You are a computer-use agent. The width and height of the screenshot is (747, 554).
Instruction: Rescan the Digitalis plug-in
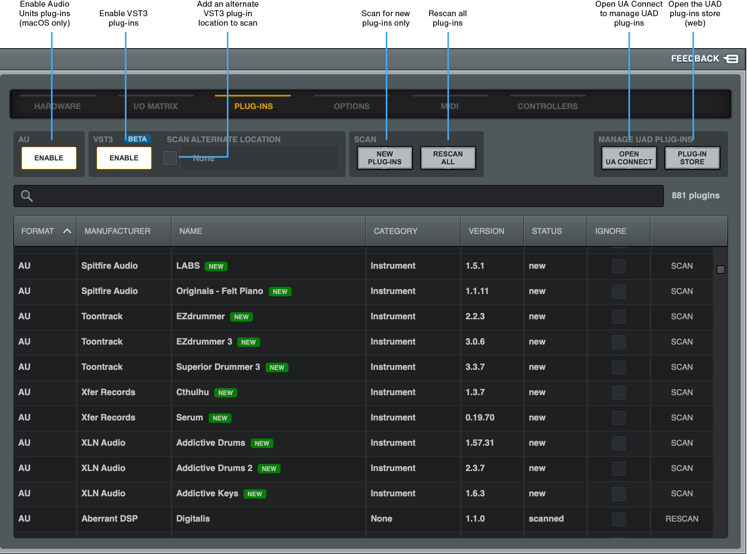[x=682, y=519]
